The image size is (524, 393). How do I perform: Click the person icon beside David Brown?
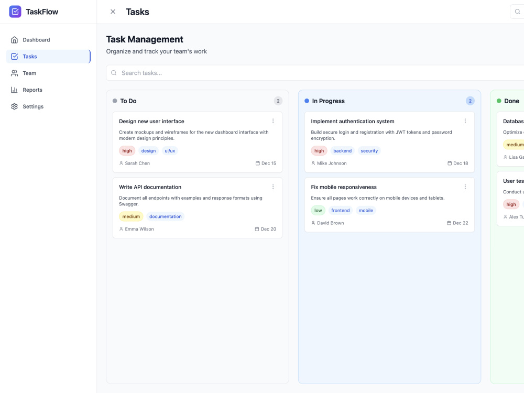click(x=313, y=223)
